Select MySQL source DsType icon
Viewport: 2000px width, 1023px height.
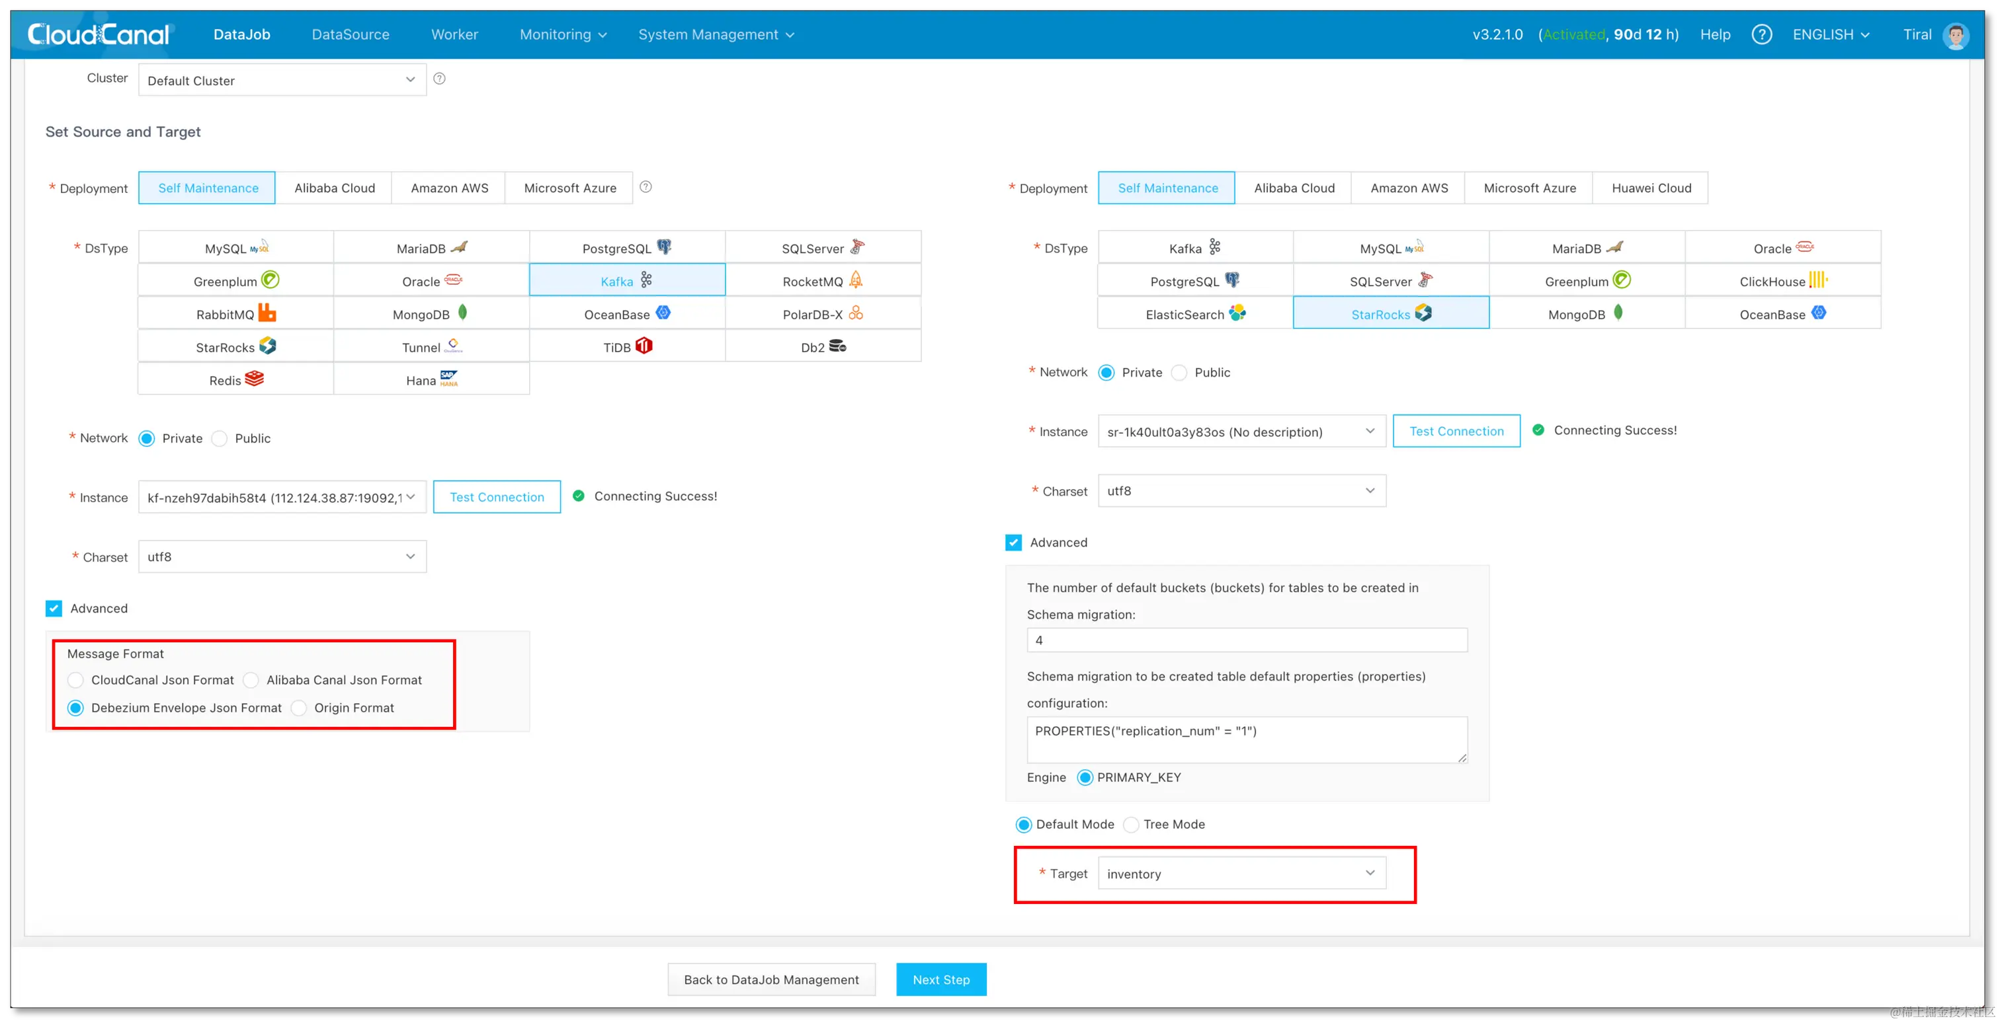[259, 247]
